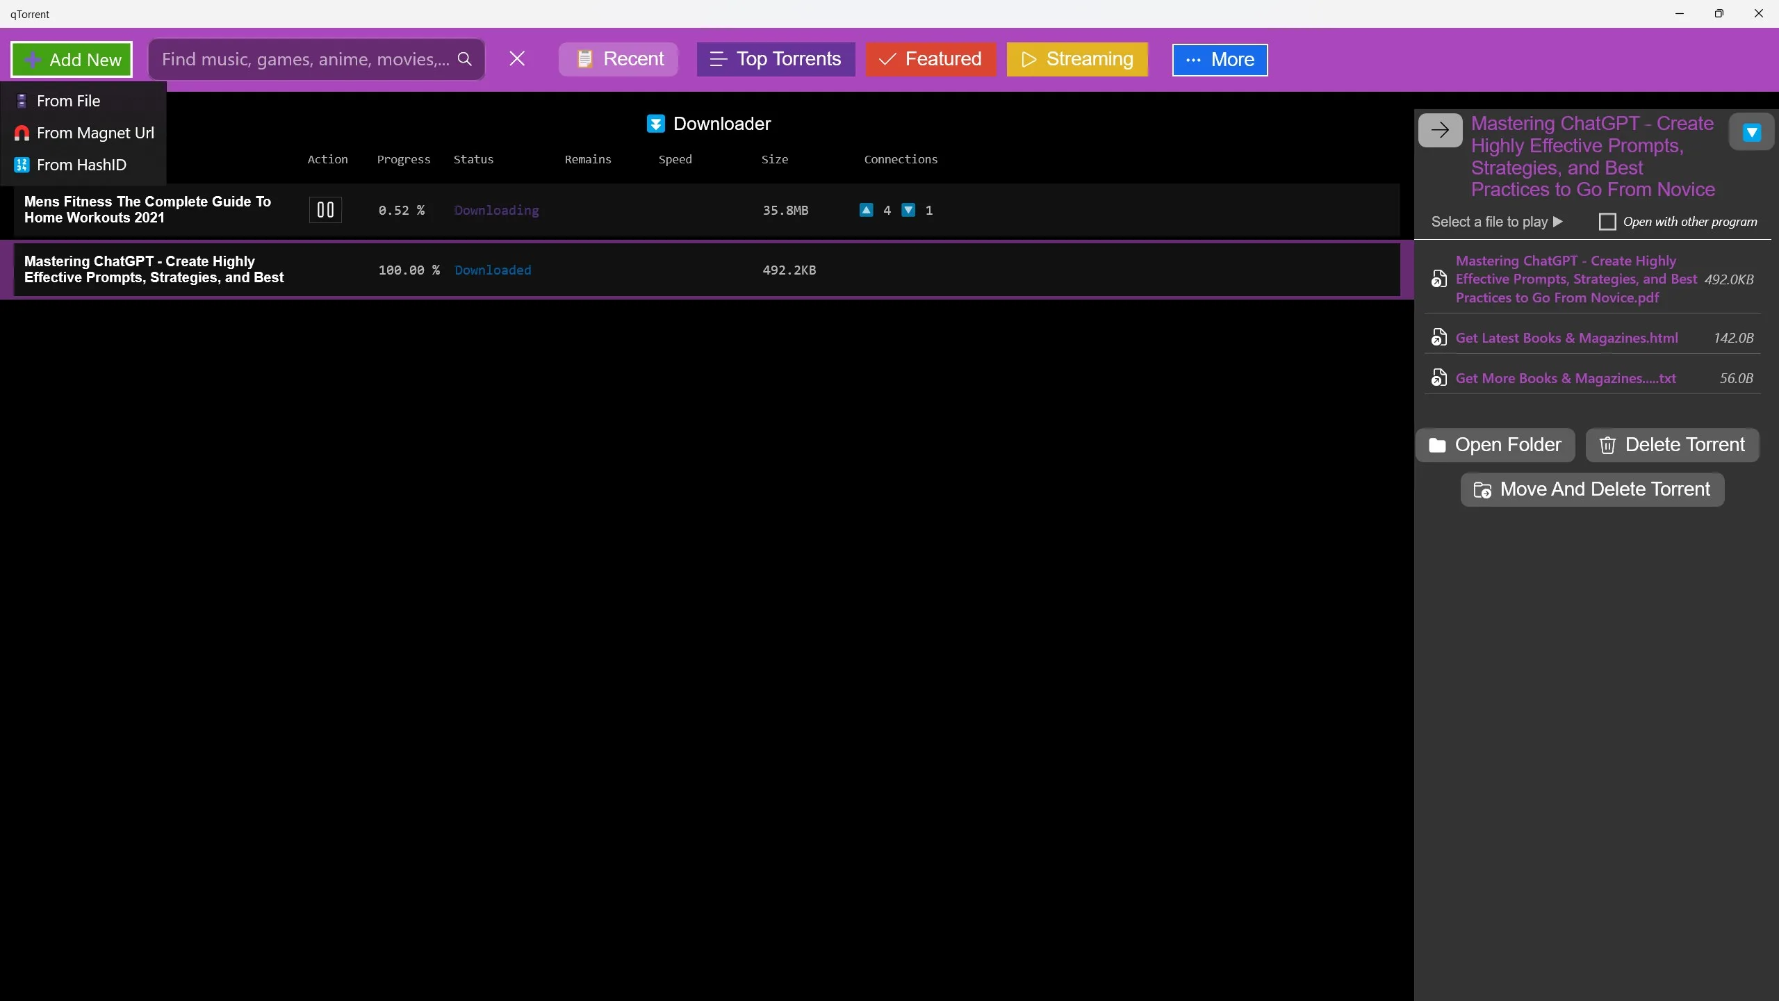
Task: Select the Mastering ChatGPT torrent row
Action: 707,270
